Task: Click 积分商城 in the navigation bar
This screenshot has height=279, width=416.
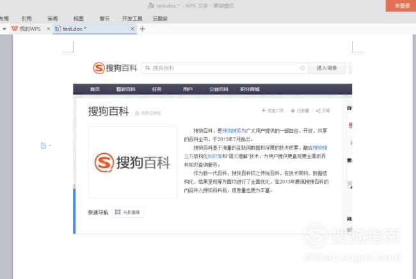Action: (x=250, y=89)
